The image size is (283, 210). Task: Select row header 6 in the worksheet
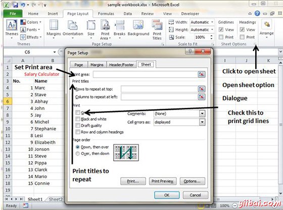click(x=8, y=101)
